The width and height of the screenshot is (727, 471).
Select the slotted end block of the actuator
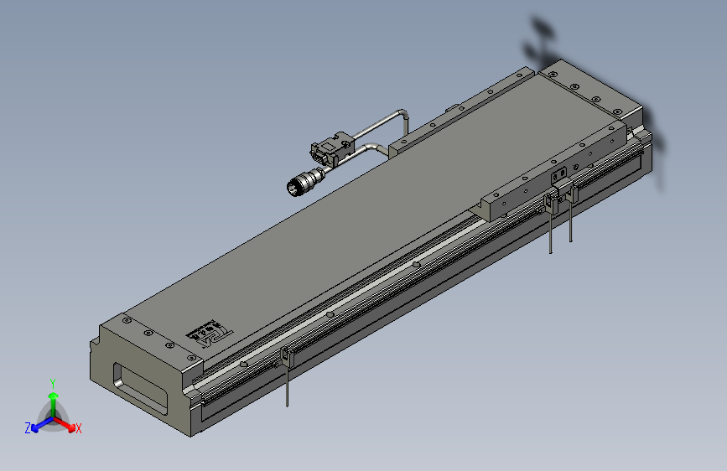tap(146, 373)
